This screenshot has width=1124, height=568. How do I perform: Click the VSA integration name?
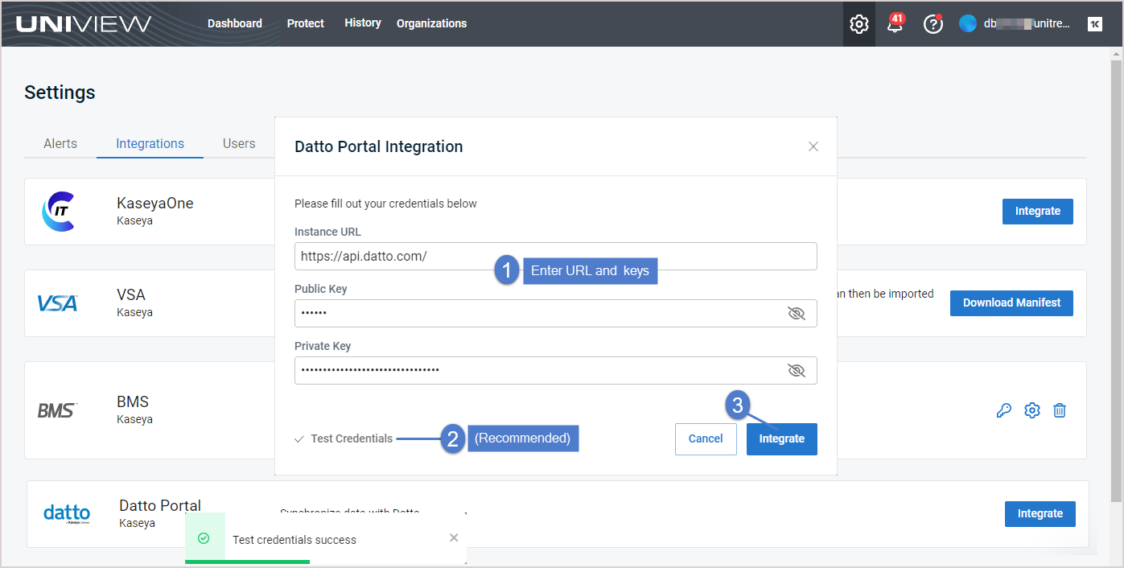[131, 294]
